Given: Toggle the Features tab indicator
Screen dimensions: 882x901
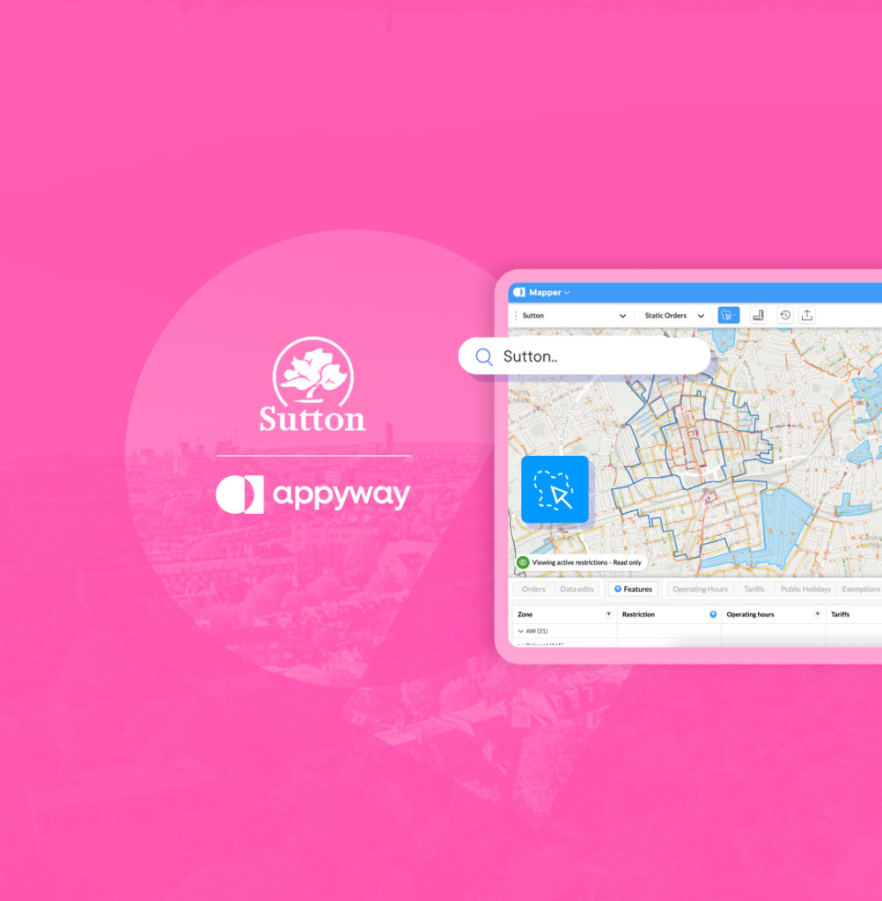Looking at the screenshot, I should point(619,588).
